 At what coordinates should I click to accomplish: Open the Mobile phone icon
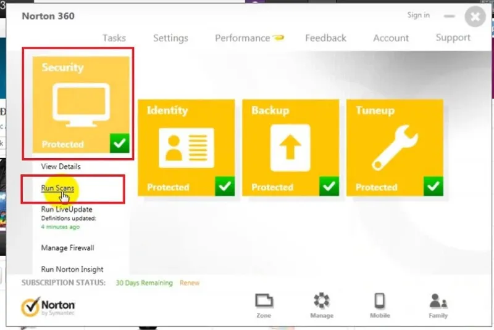point(380,300)
